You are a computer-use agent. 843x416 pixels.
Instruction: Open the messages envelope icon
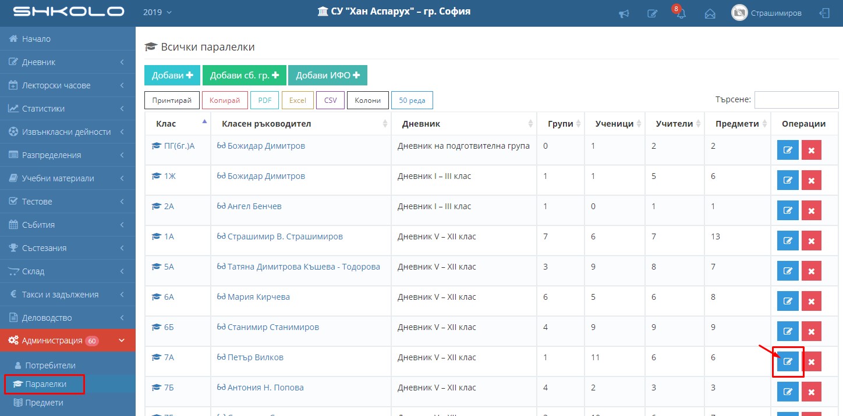pos(710,14)
